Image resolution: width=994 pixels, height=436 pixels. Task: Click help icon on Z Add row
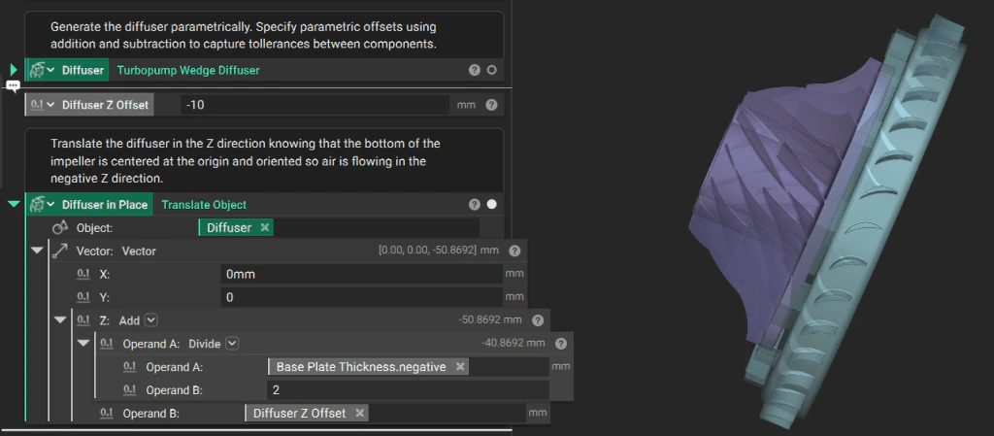pyautogui.click(x=538, y=320)
